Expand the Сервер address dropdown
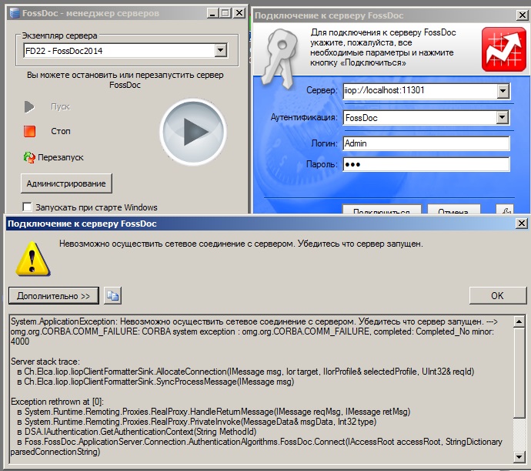Image resolution: width=531 pixels, height=471 pixels. coord(503,91)
